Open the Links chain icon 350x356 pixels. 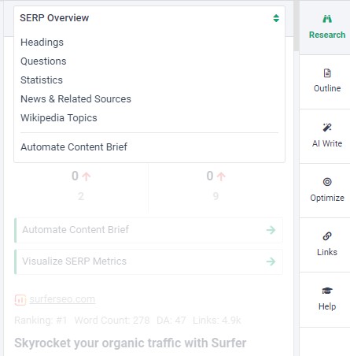[327, 236]
